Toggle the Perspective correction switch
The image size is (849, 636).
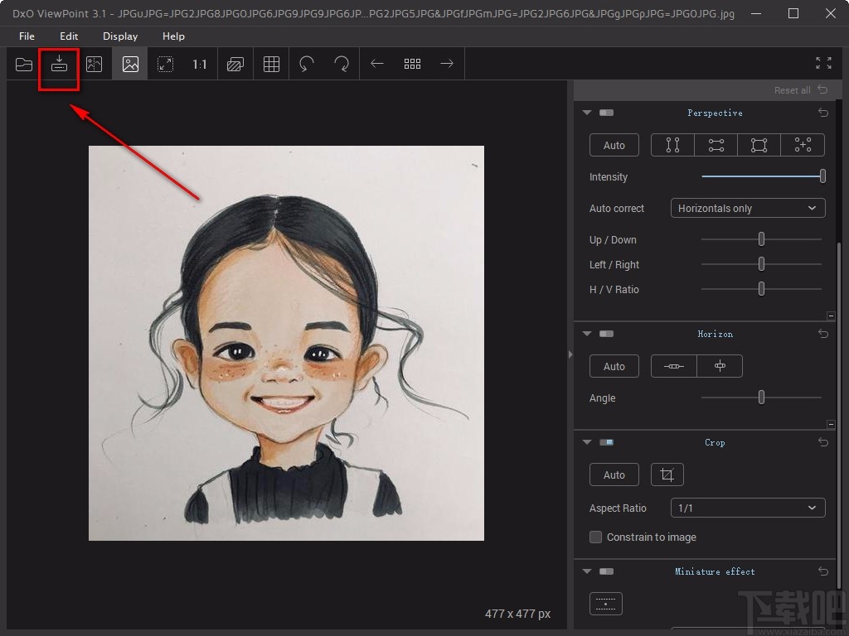pos(604,113)
